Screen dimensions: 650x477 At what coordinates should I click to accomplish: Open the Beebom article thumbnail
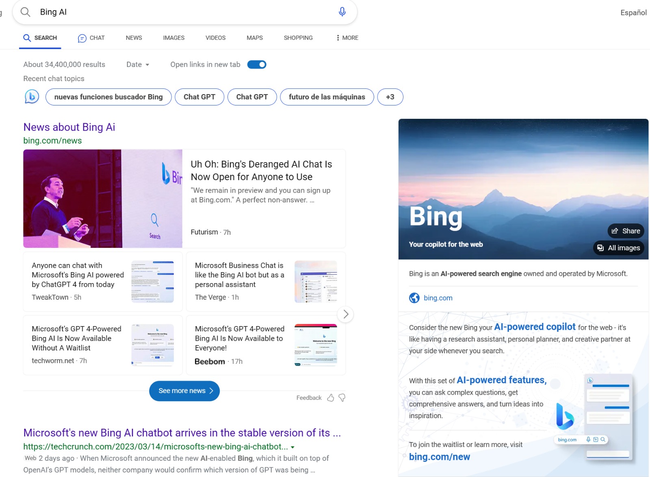(x=316, y=345)
